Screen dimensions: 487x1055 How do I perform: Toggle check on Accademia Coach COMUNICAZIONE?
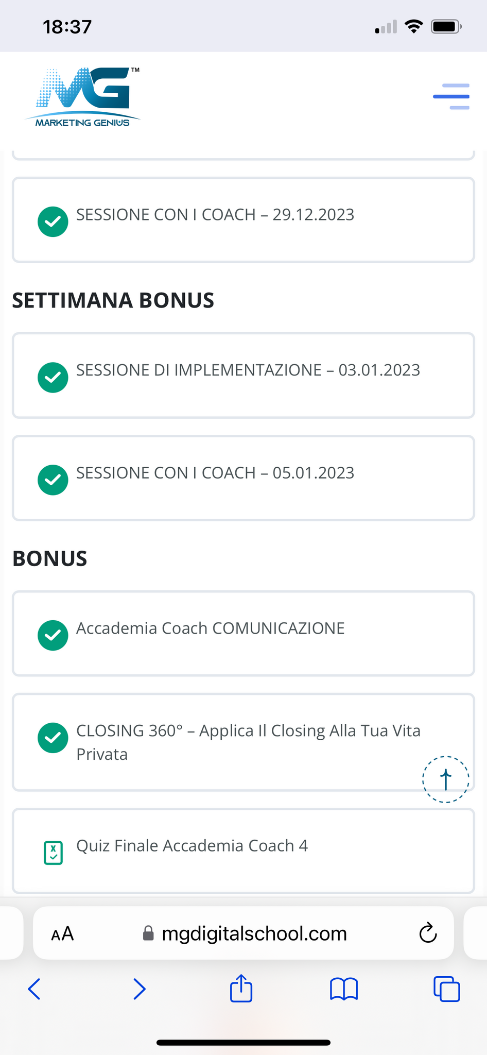click(53, 636)
